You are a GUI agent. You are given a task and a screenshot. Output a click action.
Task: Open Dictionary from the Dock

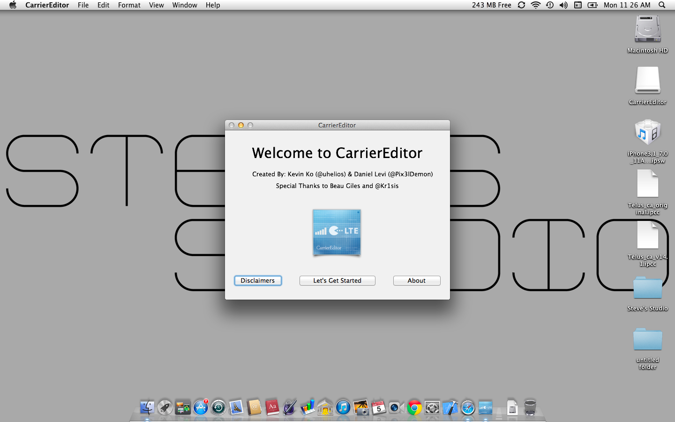272,407
